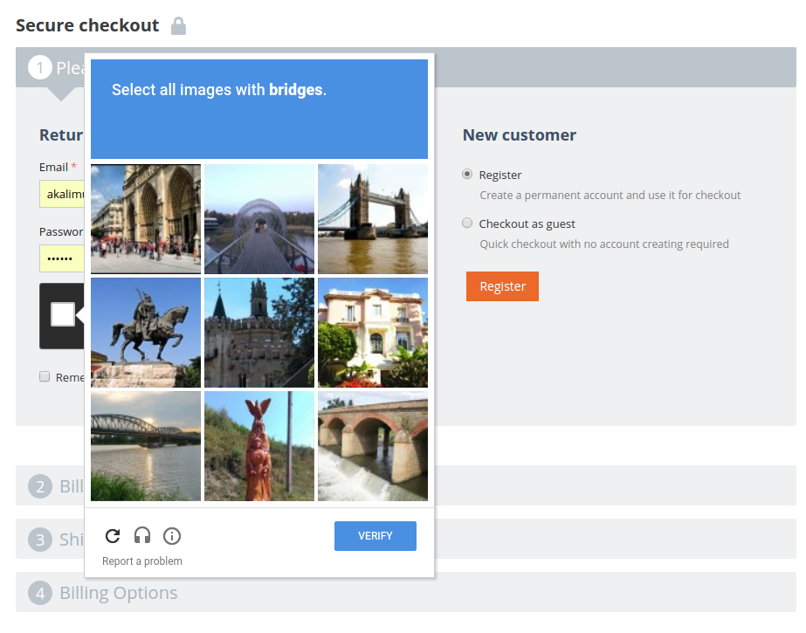Image resolution: width=806 pixels, height=633 pixels.
Task: Select the Tower Bridge image tile
Action: tap(373, 219)
